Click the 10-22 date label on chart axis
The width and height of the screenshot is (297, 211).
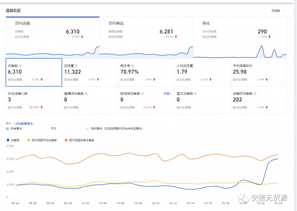pos(260,203)
